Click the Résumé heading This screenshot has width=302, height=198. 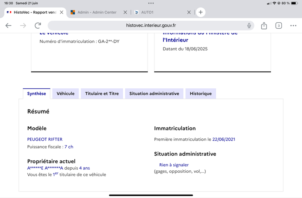39,111
